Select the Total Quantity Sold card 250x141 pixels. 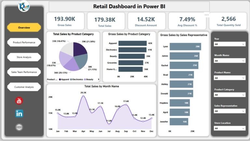click(228, 21)
